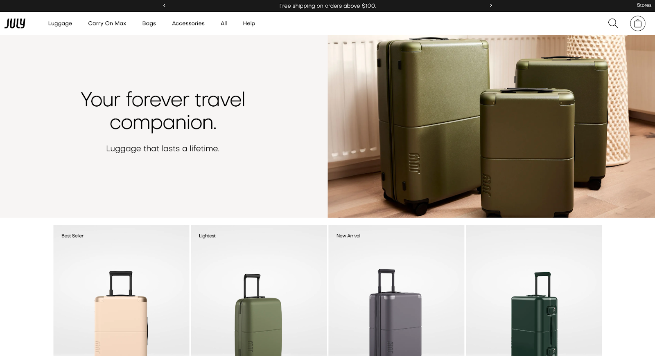The image size is (655, 356).
Task: Open the Bags menu
Action: tap(149, 23)
